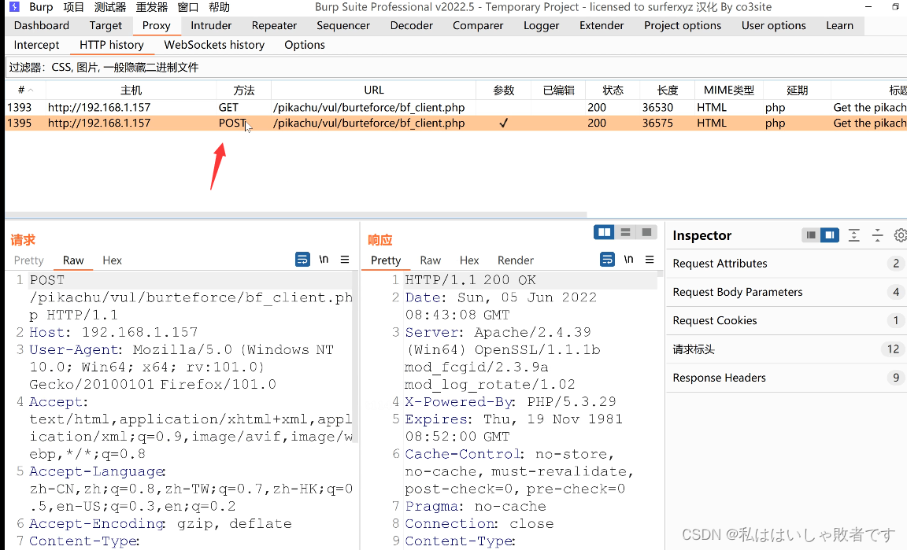Open Inspector settings gear
The image size is (907, 550).
click(900, 235)
